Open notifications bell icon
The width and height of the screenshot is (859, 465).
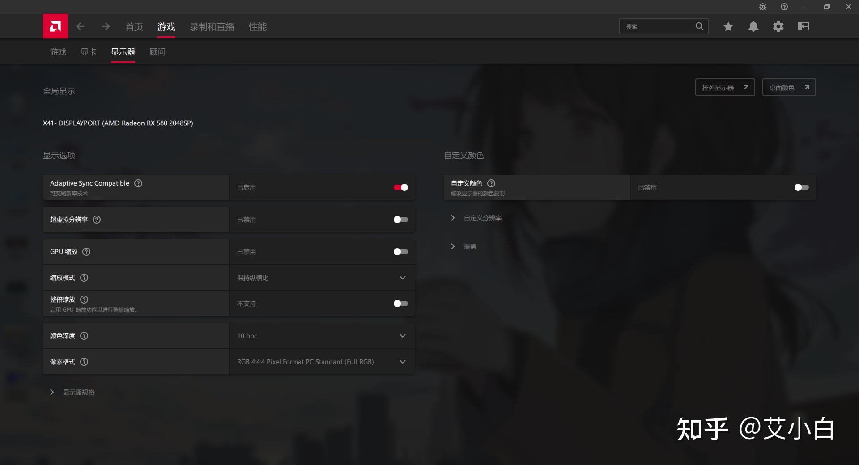click(x=753, y=27)
